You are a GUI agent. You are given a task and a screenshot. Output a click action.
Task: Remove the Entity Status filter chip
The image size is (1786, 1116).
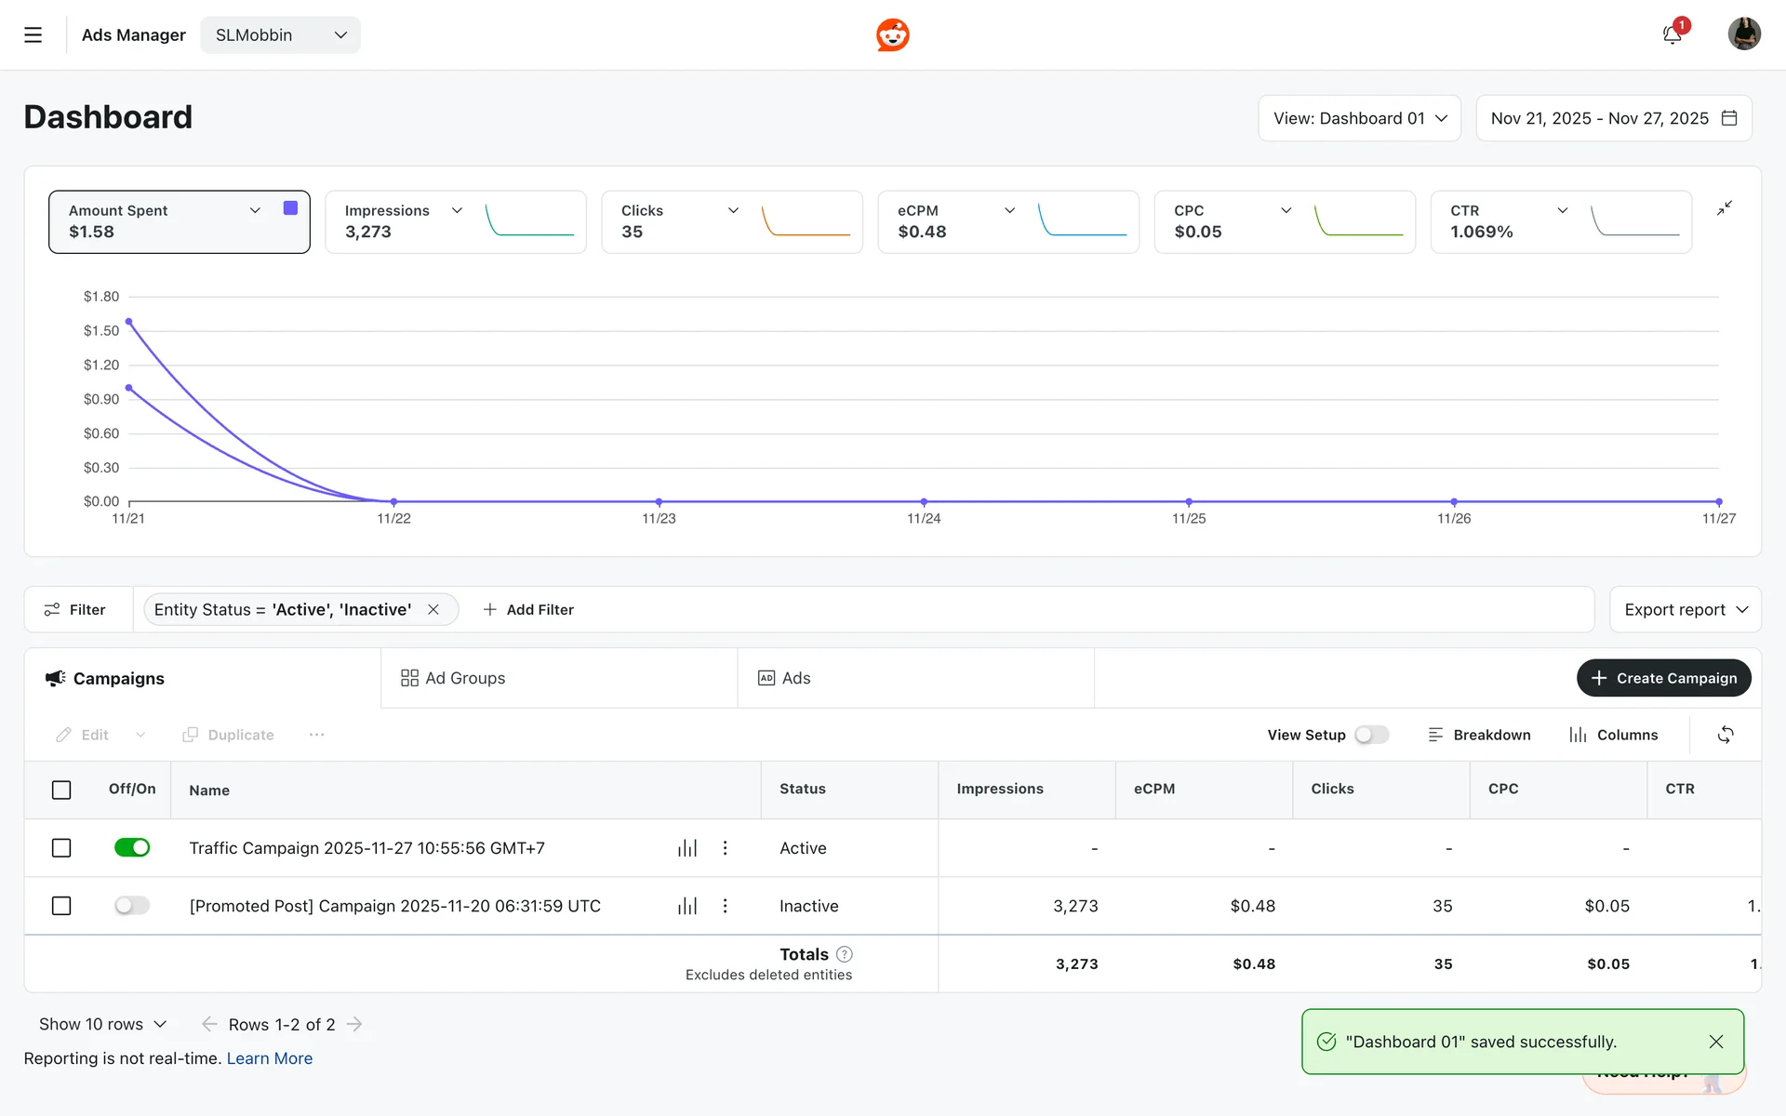pos(433,610)
